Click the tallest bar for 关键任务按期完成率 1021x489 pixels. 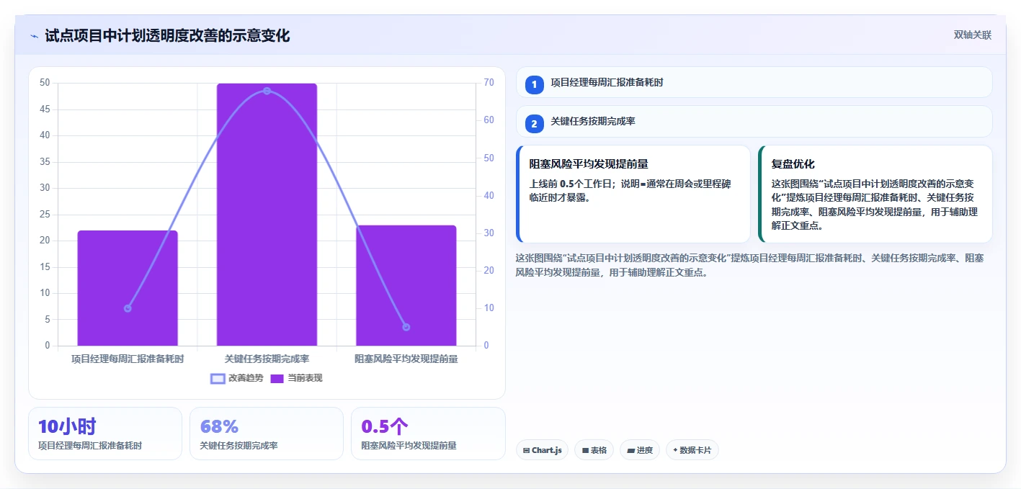click(x=267, y=215)
